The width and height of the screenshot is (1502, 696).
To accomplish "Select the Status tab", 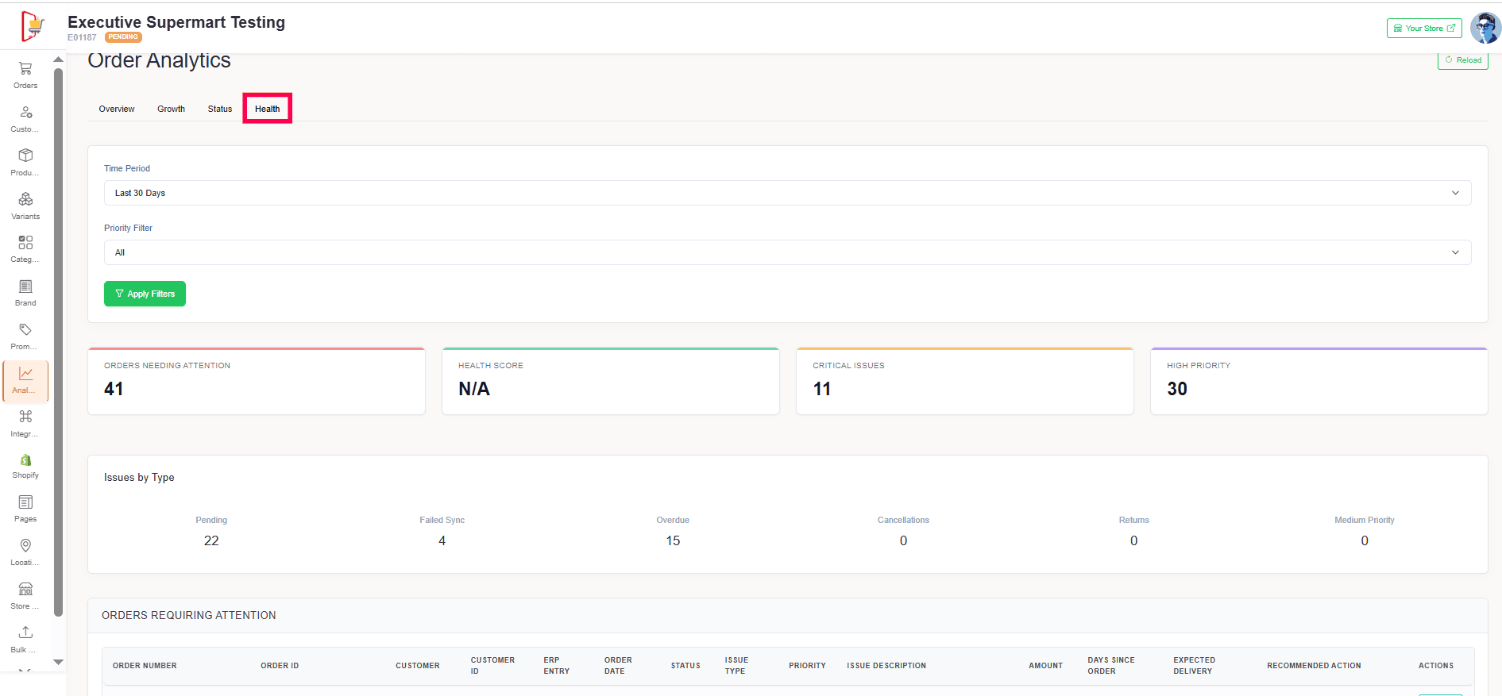I will click(220, 109).
